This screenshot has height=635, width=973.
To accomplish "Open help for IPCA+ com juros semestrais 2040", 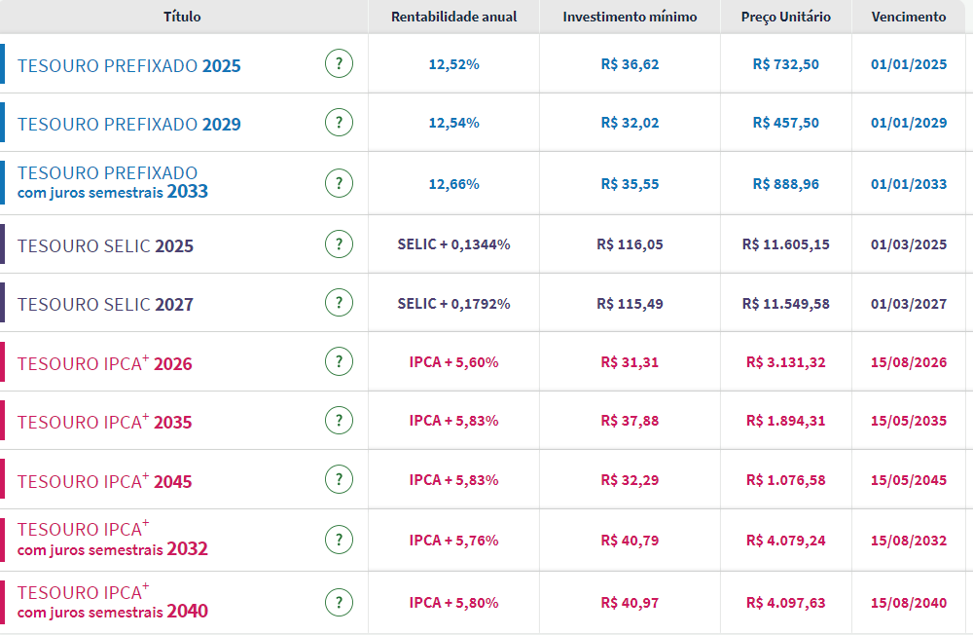I will (x=339, y=602).
